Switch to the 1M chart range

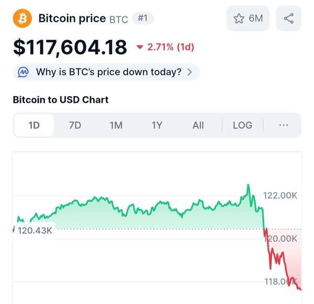coord(116,125)
